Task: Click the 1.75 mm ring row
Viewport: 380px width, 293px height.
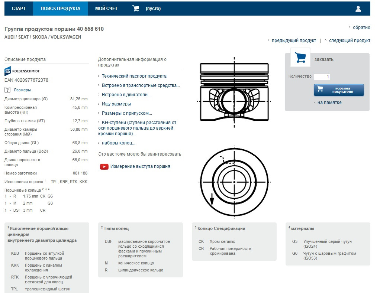Action: tap(29, 196)
